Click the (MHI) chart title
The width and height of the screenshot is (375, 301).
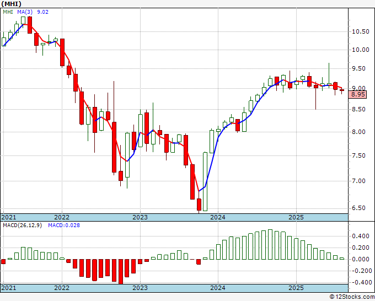[x=11, y=4]
